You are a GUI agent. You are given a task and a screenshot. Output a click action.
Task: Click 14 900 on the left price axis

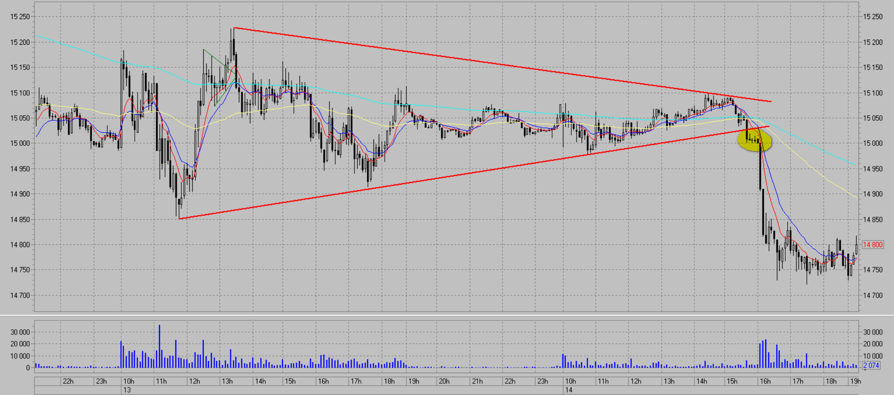pos(20,194)
